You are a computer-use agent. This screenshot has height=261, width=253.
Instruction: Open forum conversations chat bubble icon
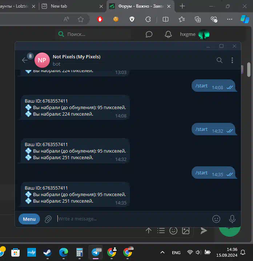pyautogui.click(x=149, y=34)
